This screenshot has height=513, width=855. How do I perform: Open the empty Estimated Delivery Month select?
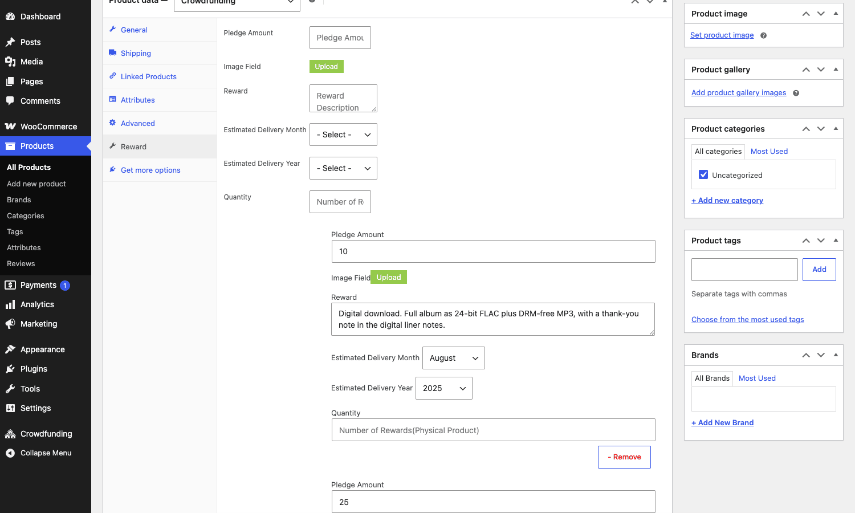point(343,135)
